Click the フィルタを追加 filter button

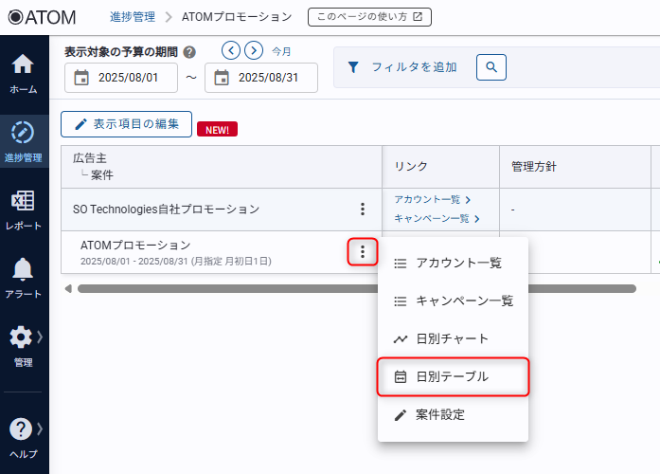[x=402, y=67]
